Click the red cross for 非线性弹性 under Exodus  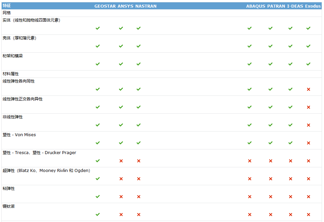308,125
